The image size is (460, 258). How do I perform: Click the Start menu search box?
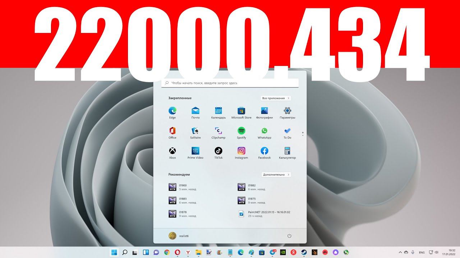point(230,83)
